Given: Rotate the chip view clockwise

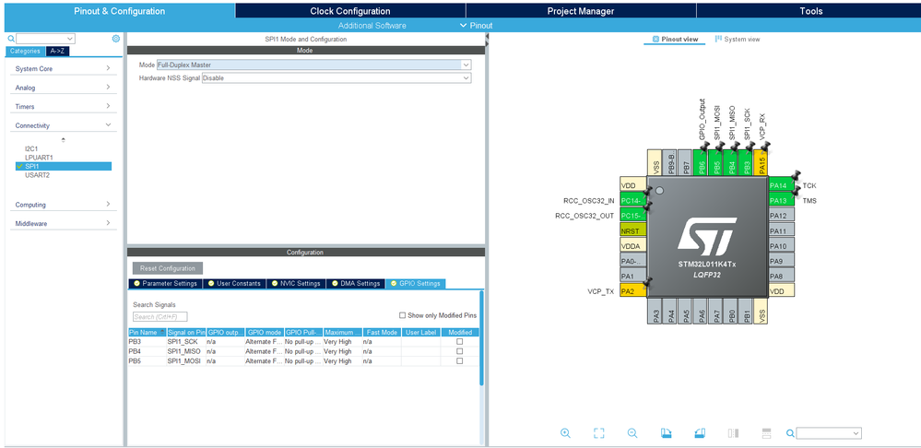Looking at the screenshot, I should point(666,433).
